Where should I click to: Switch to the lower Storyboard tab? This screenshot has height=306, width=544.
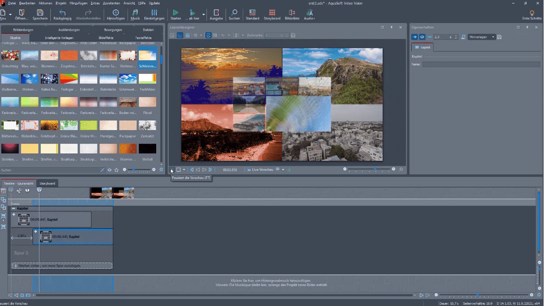point(47,183)
